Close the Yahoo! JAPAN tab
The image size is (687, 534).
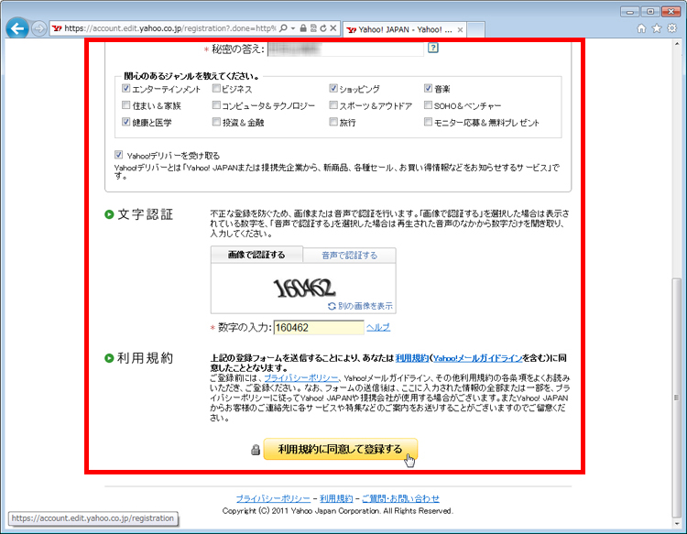pos(460,30)
